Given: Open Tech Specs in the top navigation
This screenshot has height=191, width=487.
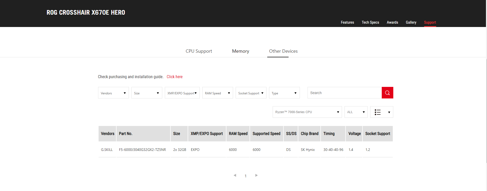Looking at the screenshot, I should tap(370, 22).
